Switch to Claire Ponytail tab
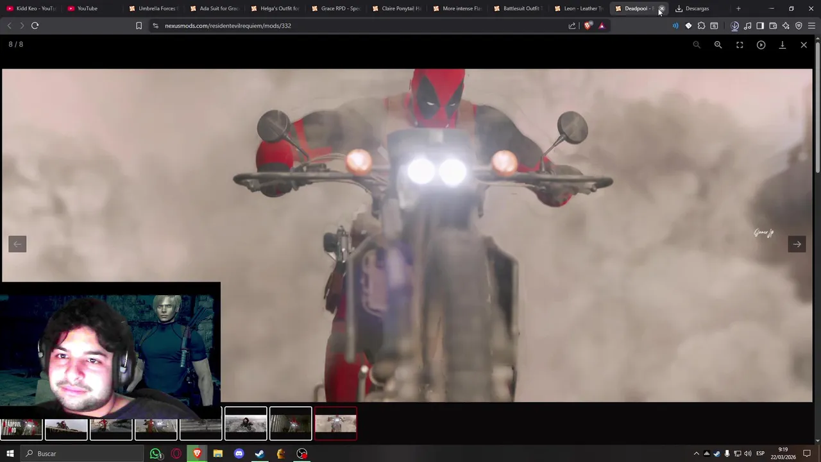This screenshot has height=462, width=821. (398, 8)
